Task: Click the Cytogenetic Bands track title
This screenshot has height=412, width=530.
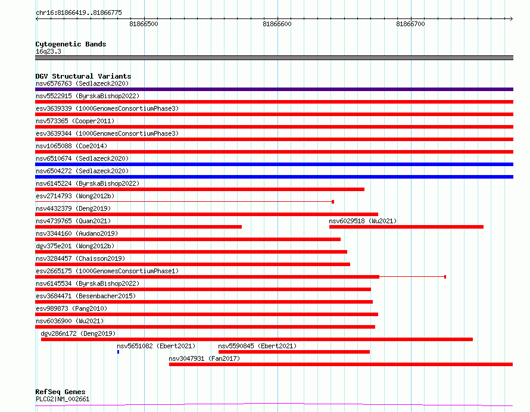Action: coord(71,44)
